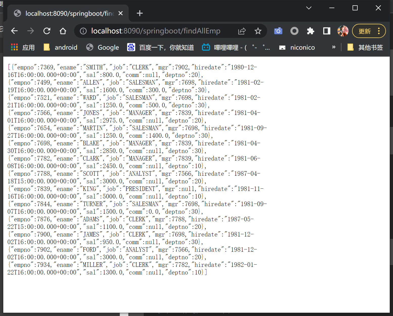Viewport: 393px width, 316px height.
Task: Click the 更新 update button
Action: click(x=365, y=31)
